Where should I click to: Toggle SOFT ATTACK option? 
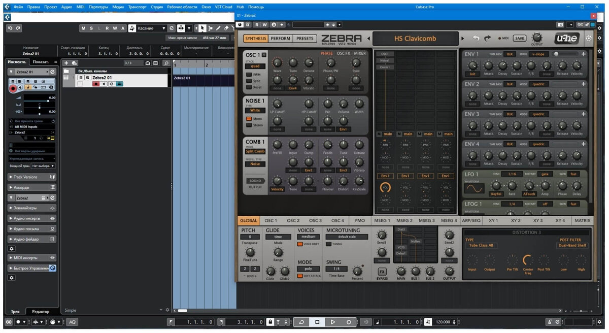click(300, 276)
